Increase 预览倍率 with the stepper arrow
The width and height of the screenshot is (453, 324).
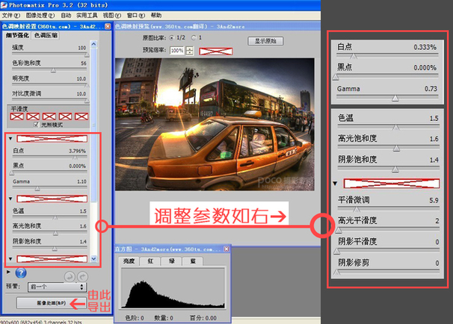point(190,48)
